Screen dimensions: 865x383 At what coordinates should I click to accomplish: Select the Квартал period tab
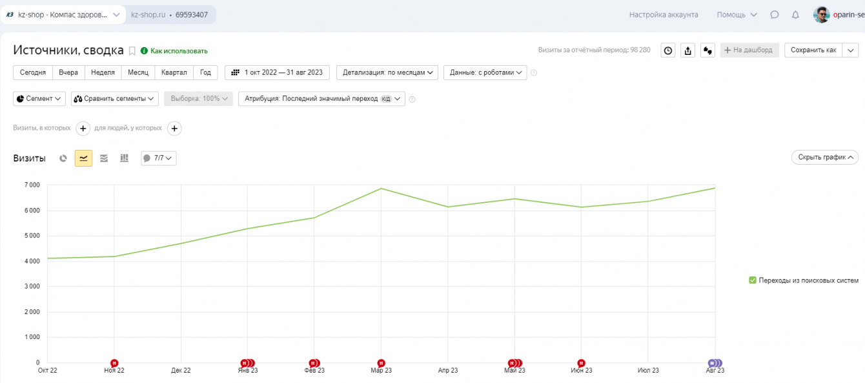pyautogui.click(x=174, y=73)
